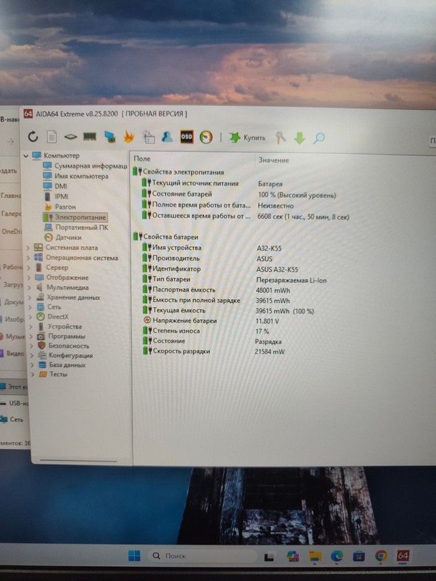The image size is (436, 581).
Task: Open the IPMI tree item
Action: 56,196
